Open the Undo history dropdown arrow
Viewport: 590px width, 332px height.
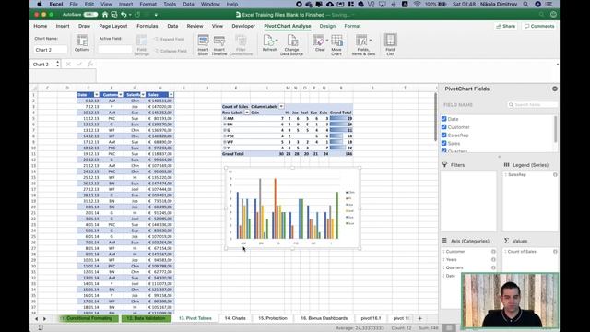130,15
